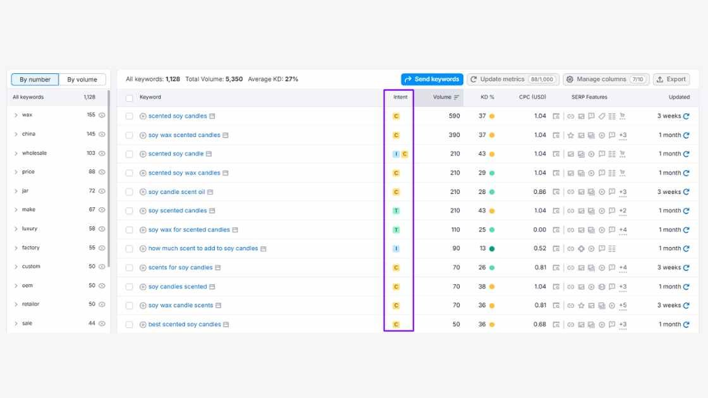
Task: Toggle visibility eye for wax group
Action: click(x=102, y=115)
